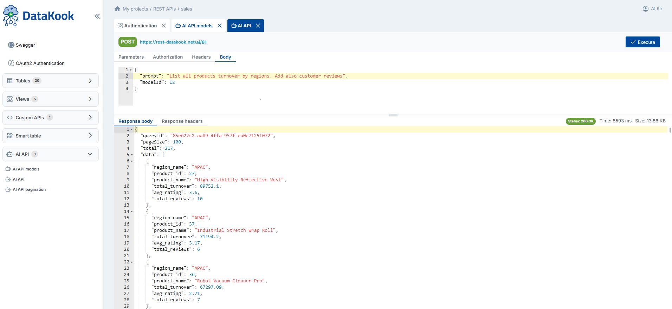672x309 pixels.
Task: Fold response line 1 object
Action: [x=132, y=129]
